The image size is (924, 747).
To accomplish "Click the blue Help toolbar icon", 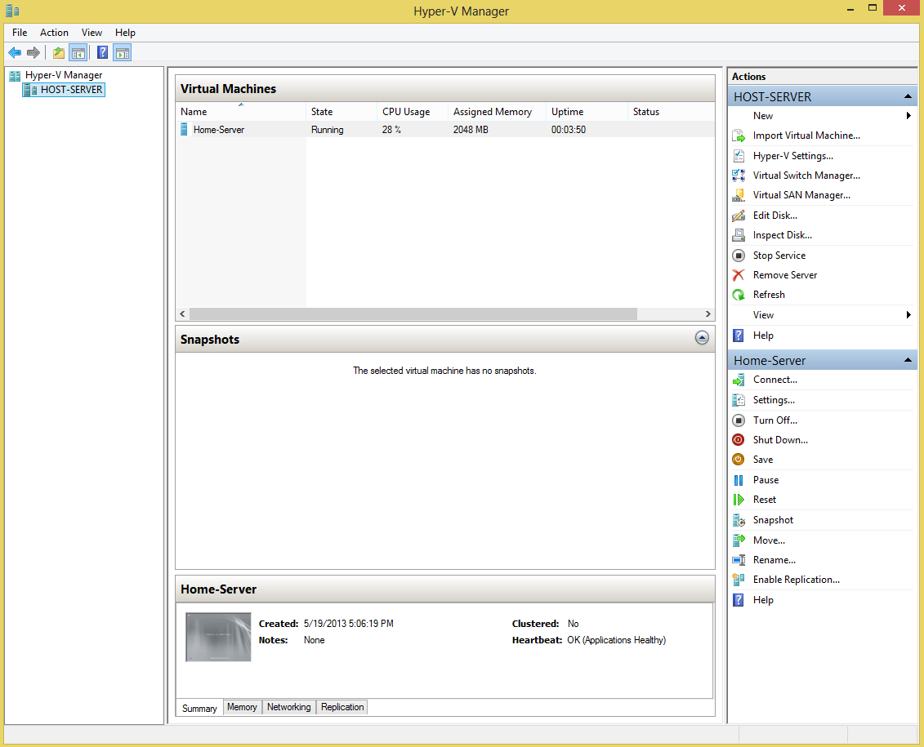I will pos(103,53).
